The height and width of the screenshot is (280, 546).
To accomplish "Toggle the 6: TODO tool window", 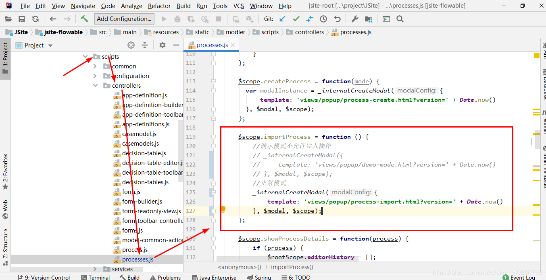I will pyautogui.click(x=295, y=277).
